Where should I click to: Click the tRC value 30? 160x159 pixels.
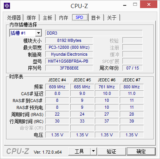[x=57, y=121]
